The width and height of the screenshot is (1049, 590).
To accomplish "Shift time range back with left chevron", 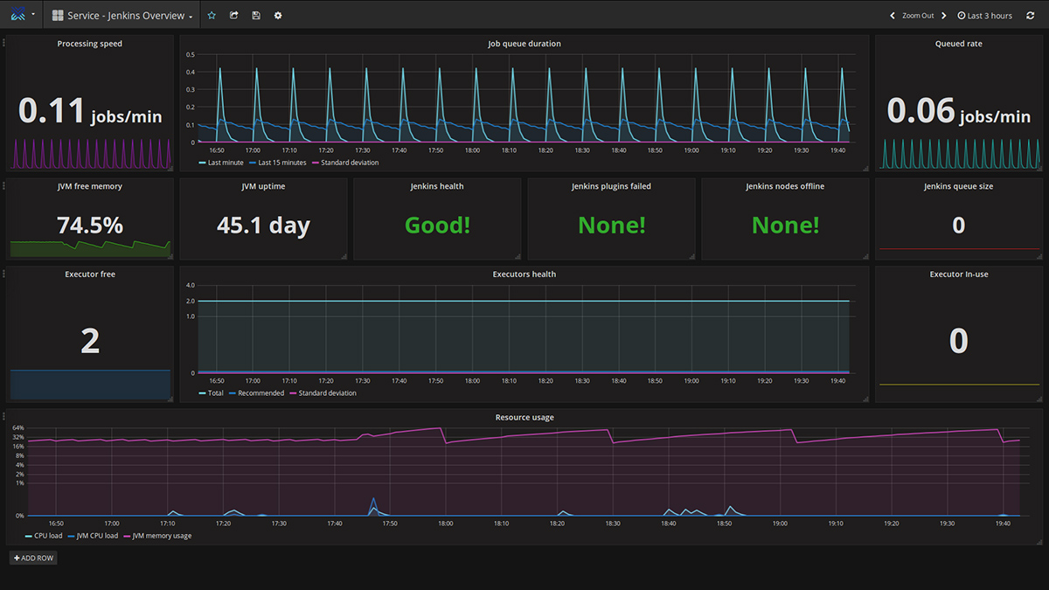I will click(893, 16).
